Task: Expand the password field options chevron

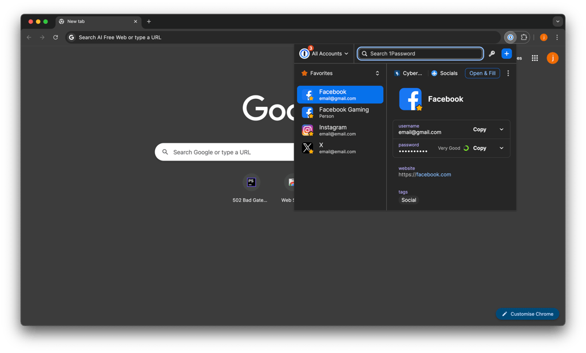Action: (501, 148)
